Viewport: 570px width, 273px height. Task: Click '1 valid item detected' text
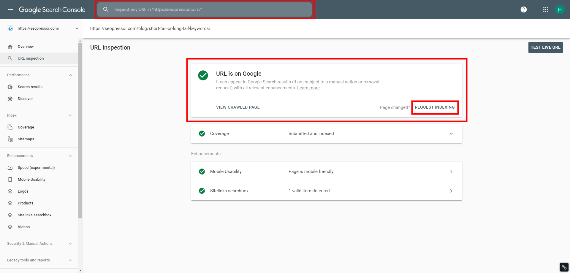click(x=309, y=191)
